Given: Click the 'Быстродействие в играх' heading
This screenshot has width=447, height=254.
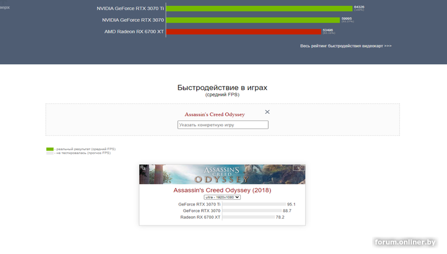Looking at the screenshot, I should pos(222,88).
